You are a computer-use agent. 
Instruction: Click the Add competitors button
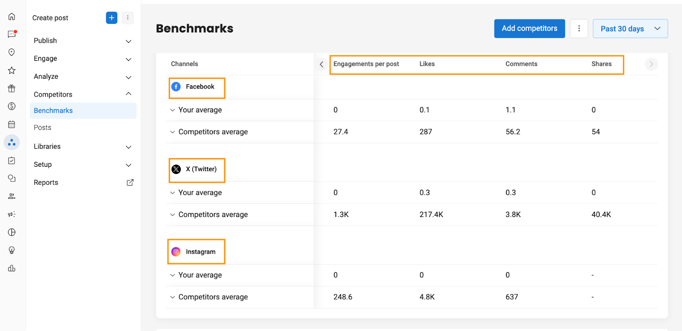529,29
